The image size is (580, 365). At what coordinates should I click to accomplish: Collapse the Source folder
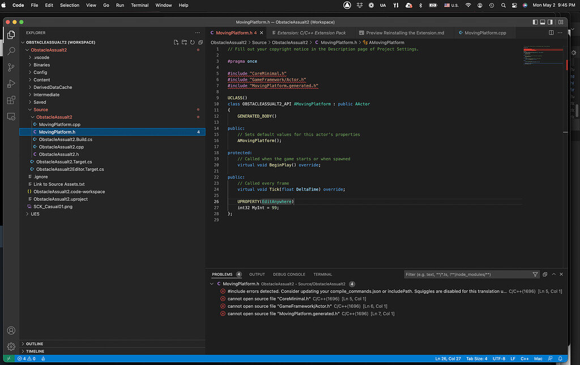click(x=40, y=110)
